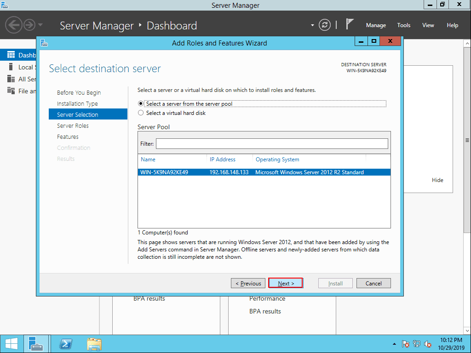Click the Next button
Viewport: 471px width, 353px height.
(x=286, y=283)
